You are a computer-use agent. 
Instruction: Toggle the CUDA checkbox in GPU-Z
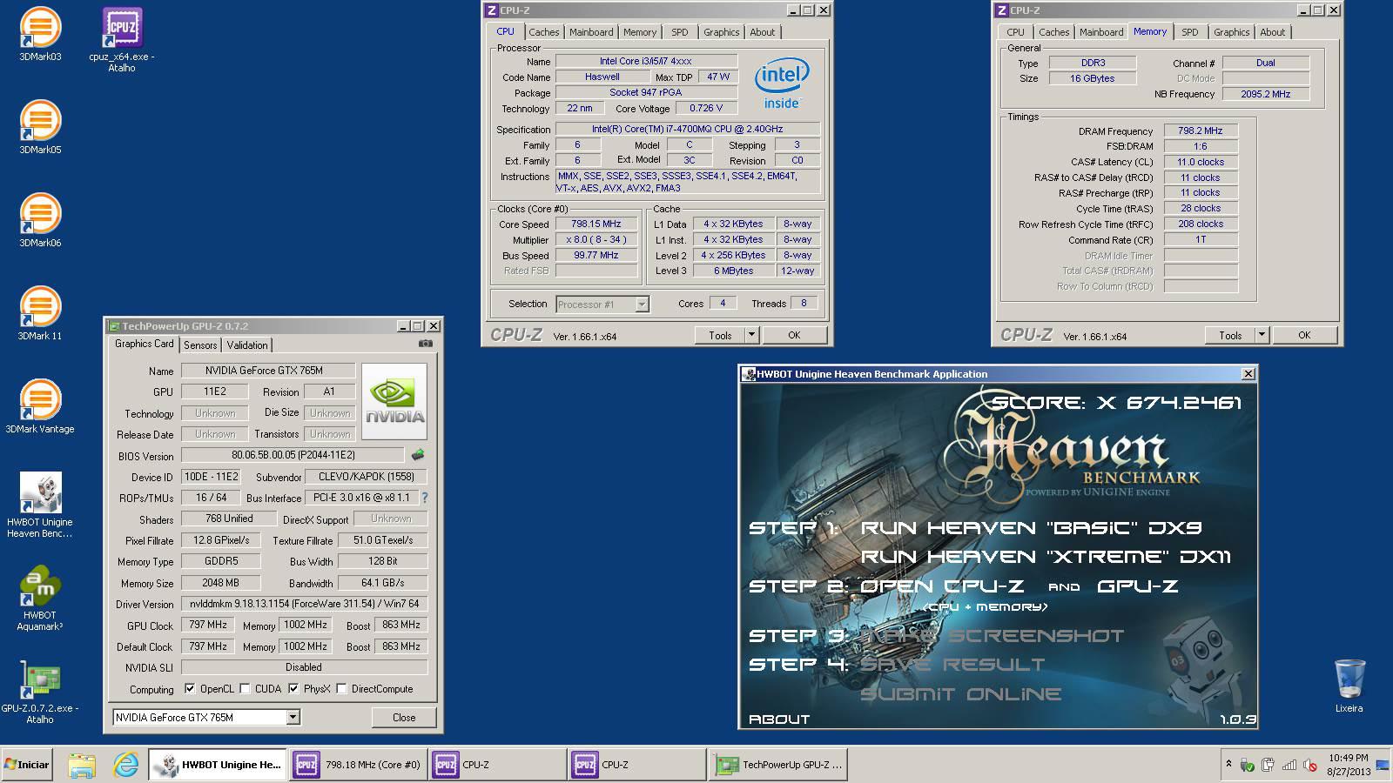click(x=246, y=688)
